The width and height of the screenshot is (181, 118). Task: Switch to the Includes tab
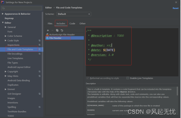(61, 23)
